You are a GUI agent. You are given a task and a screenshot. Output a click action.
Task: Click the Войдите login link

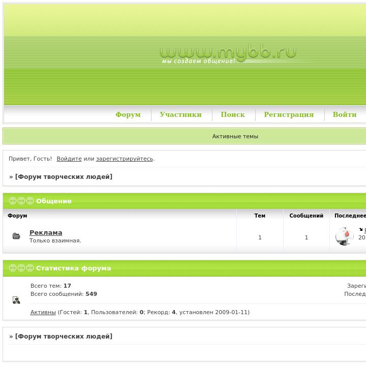pyautogui.click(x=69, y=159)
